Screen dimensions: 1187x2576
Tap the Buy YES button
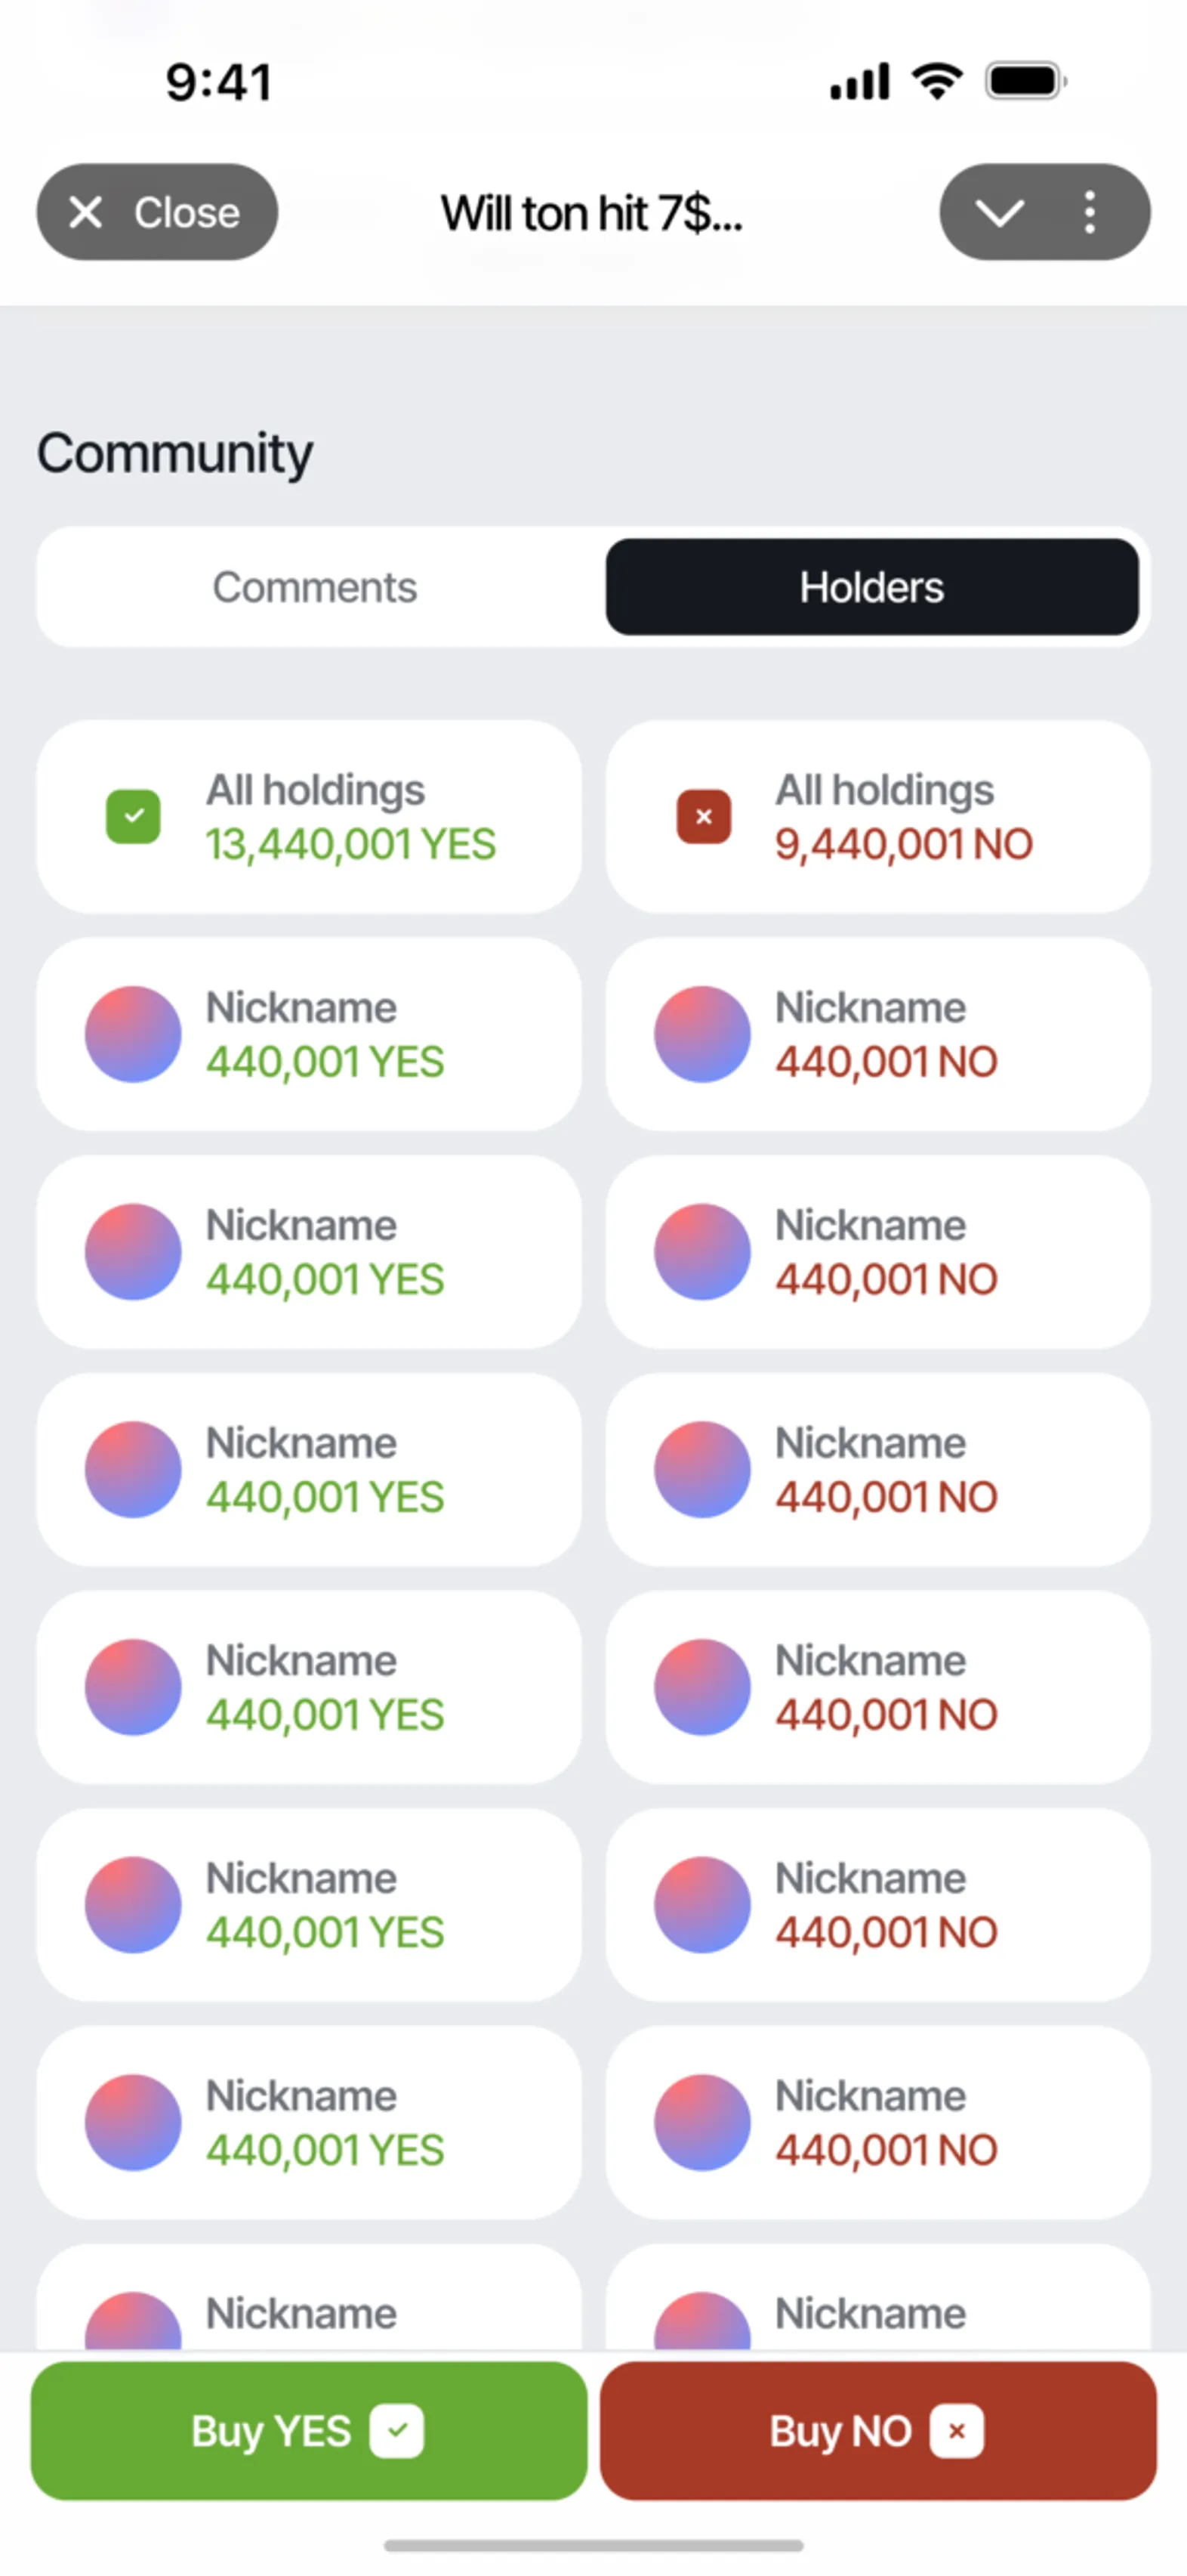point(309,2430)
